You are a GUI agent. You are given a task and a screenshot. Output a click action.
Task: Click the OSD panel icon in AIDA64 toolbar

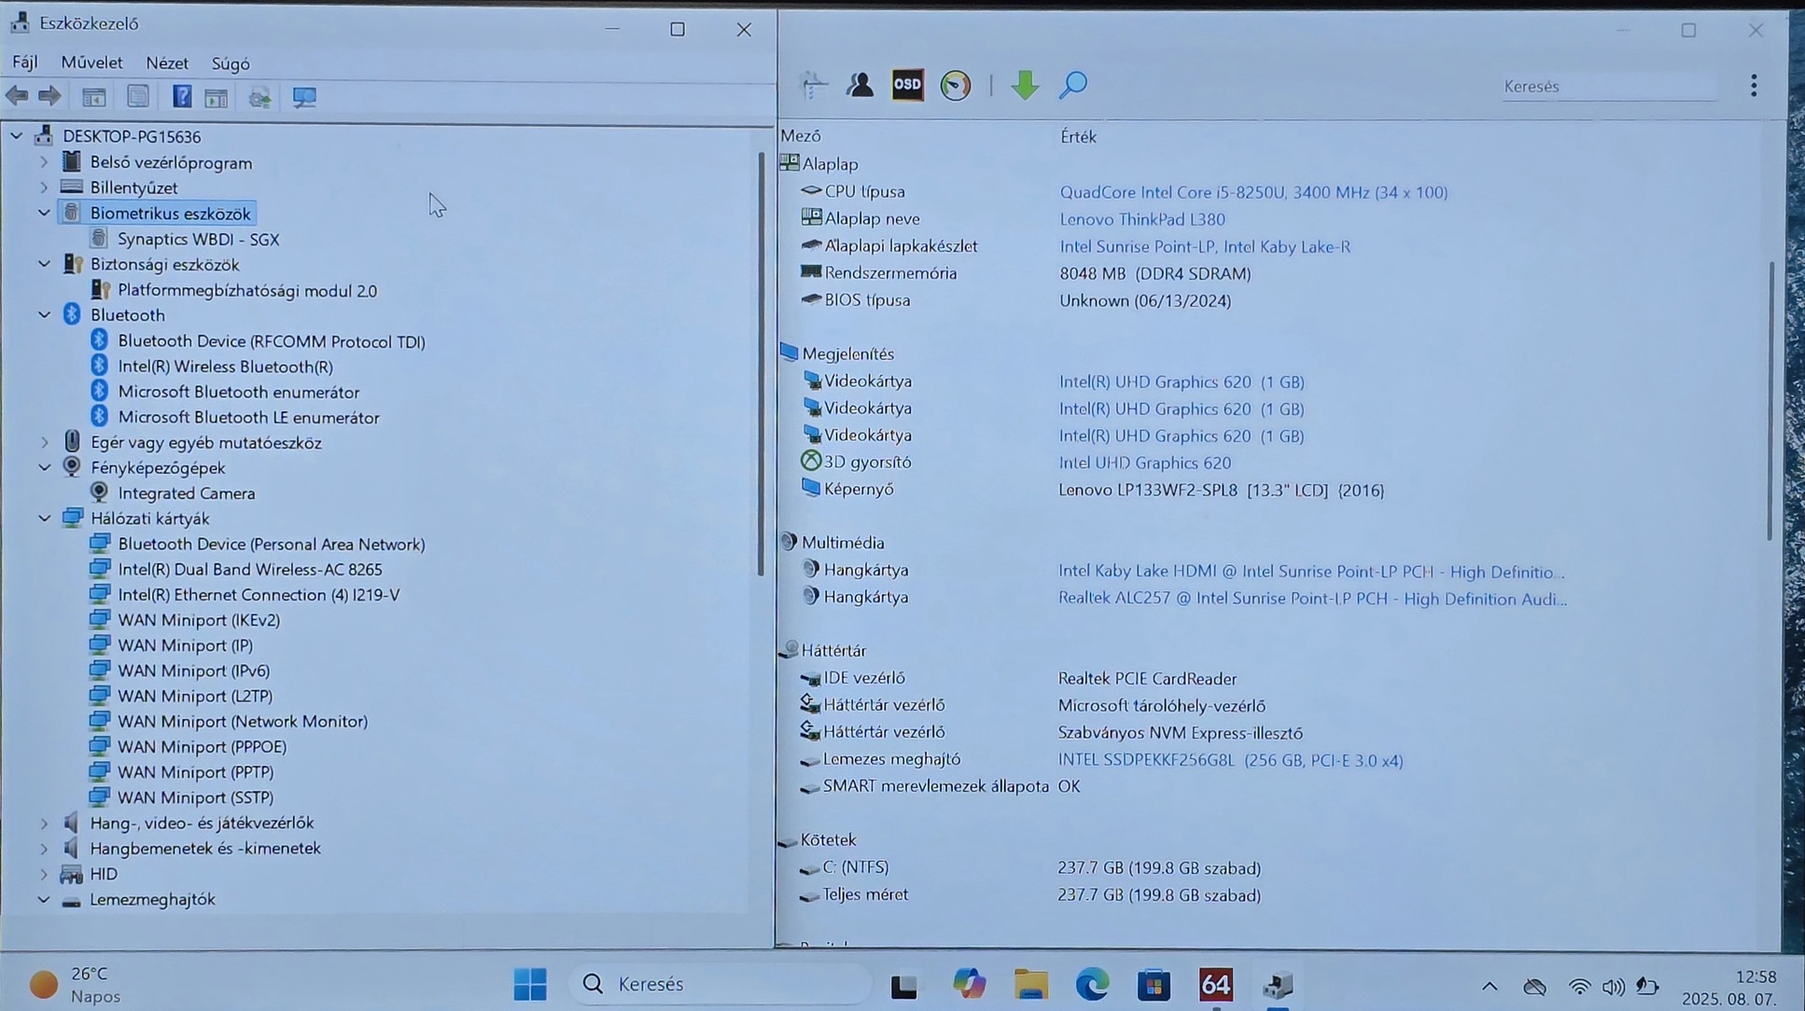(907, 85)
